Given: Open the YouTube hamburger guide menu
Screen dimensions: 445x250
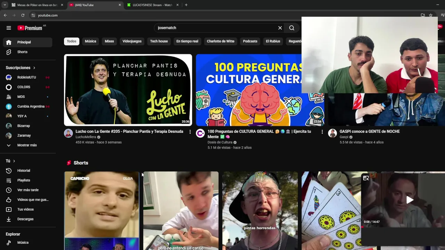Looking at the screenshot, I should [x=9, y=28].
